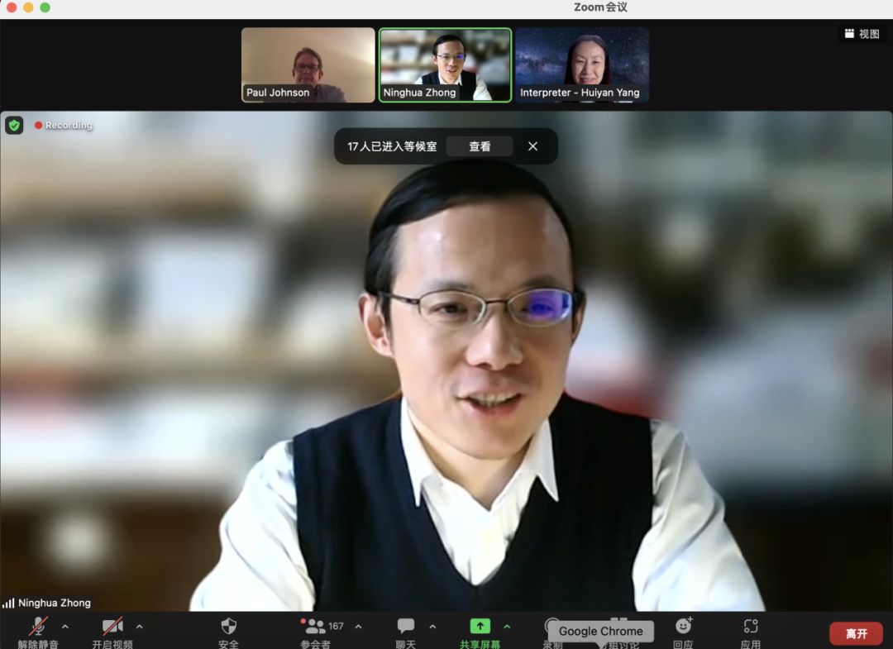The height and width of the screenshot is (649, 893).
Task: Turn on the video camera
Action: (112, 632)
